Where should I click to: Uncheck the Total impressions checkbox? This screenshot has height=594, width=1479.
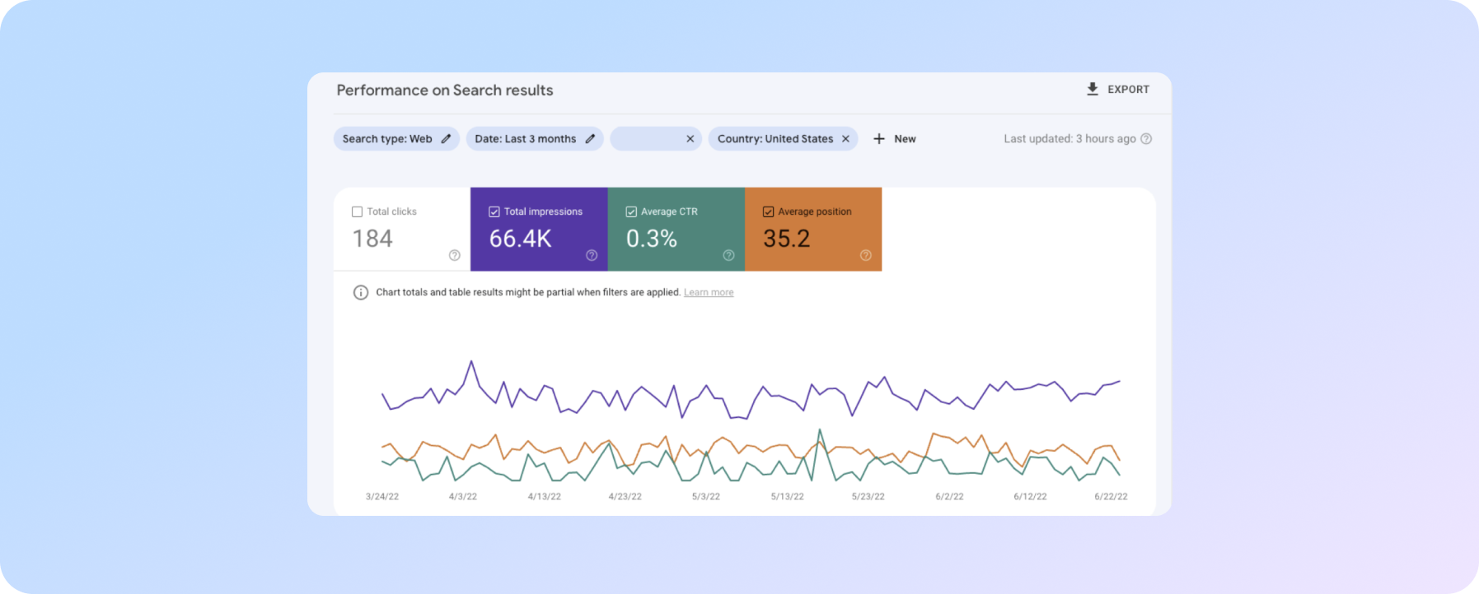[x=494, y=211]
